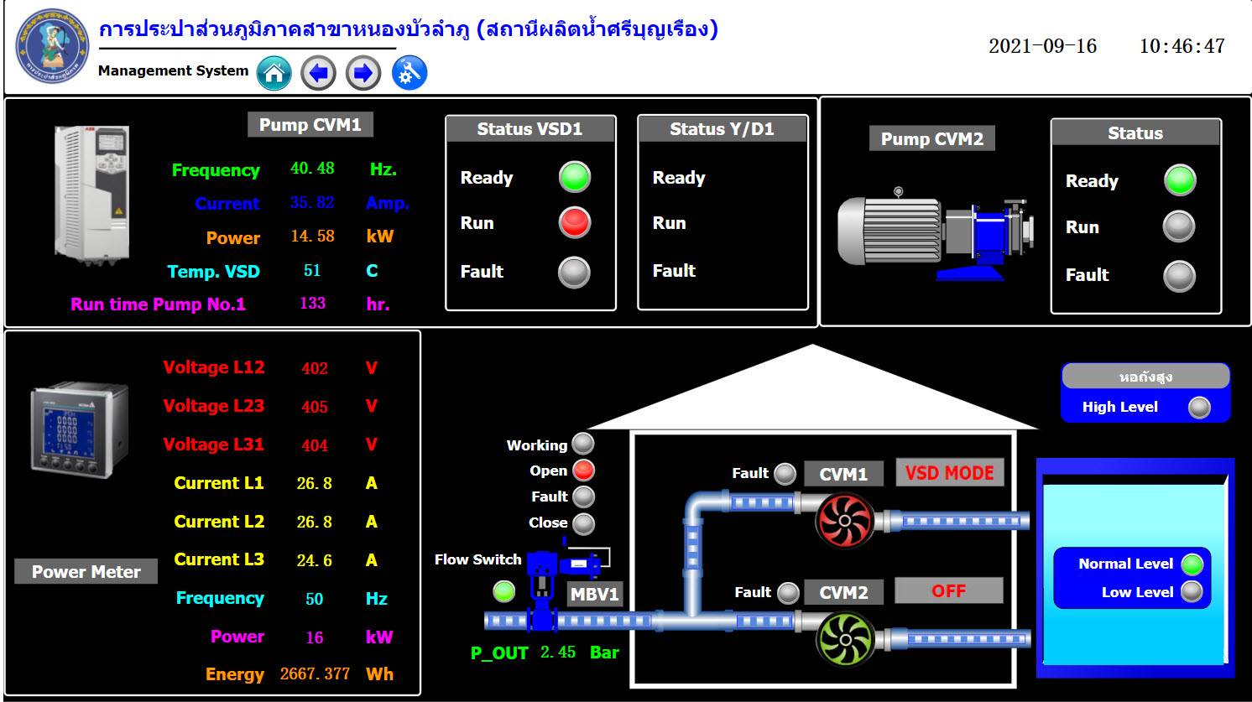The height and width of the screenshot is (702, 1252).
Task: Click the Status VSD1 green Ready indicator
Action: (575, 177)
